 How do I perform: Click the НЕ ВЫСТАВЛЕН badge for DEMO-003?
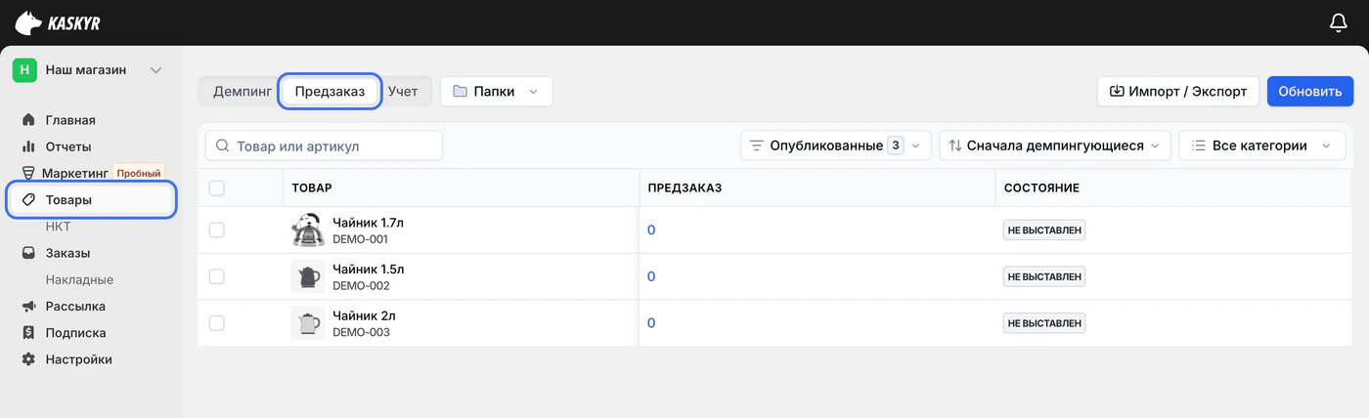click(x=1044, y=323)
